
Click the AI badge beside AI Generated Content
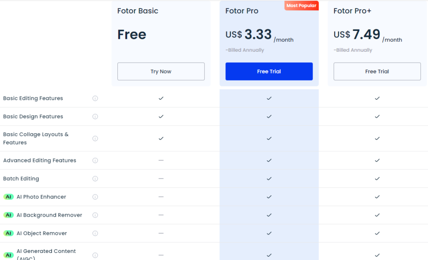pos(8,254)
